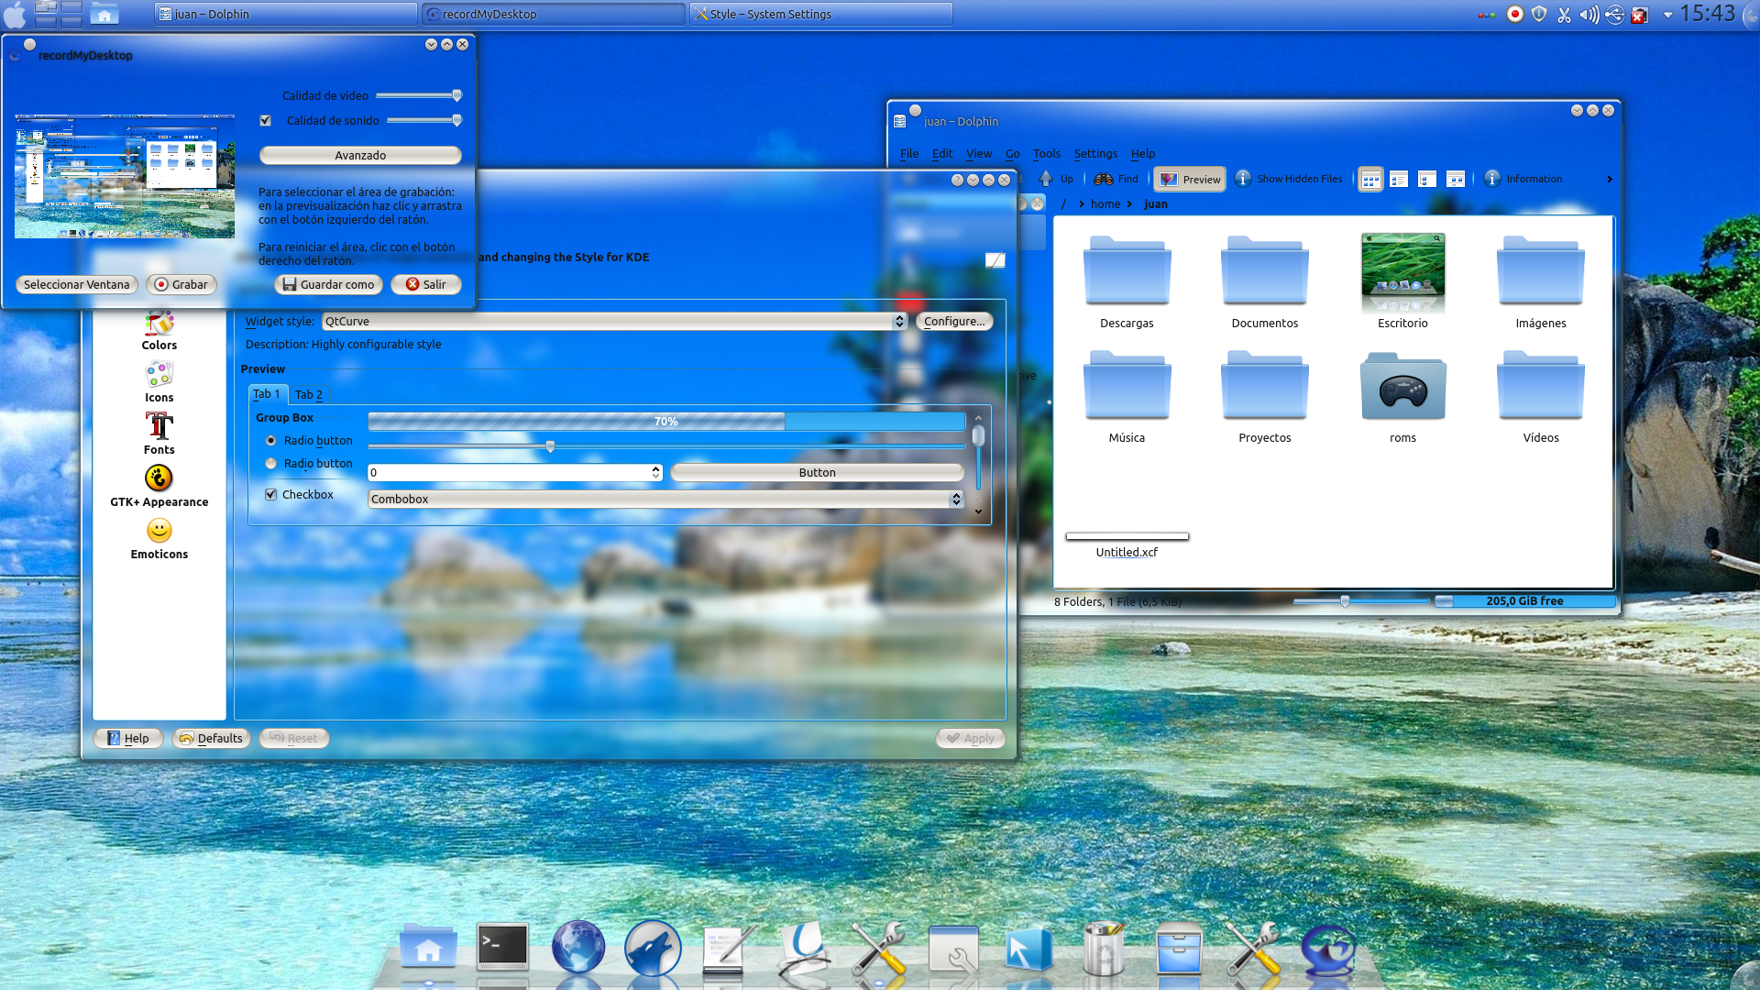The height and width of the screenshot is (990, 1760).
Task: Click the Avanzado button
Action: 360,155
